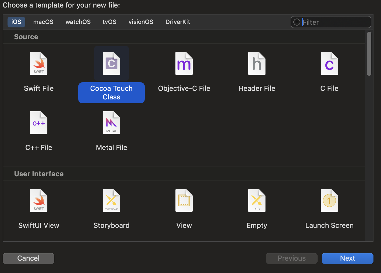Click the Swift File label

39,88
